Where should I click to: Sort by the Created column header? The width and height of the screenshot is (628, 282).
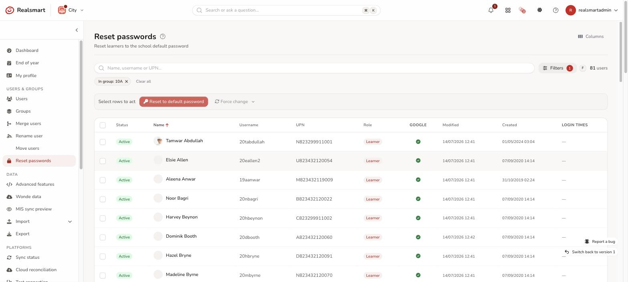[509, 125]
